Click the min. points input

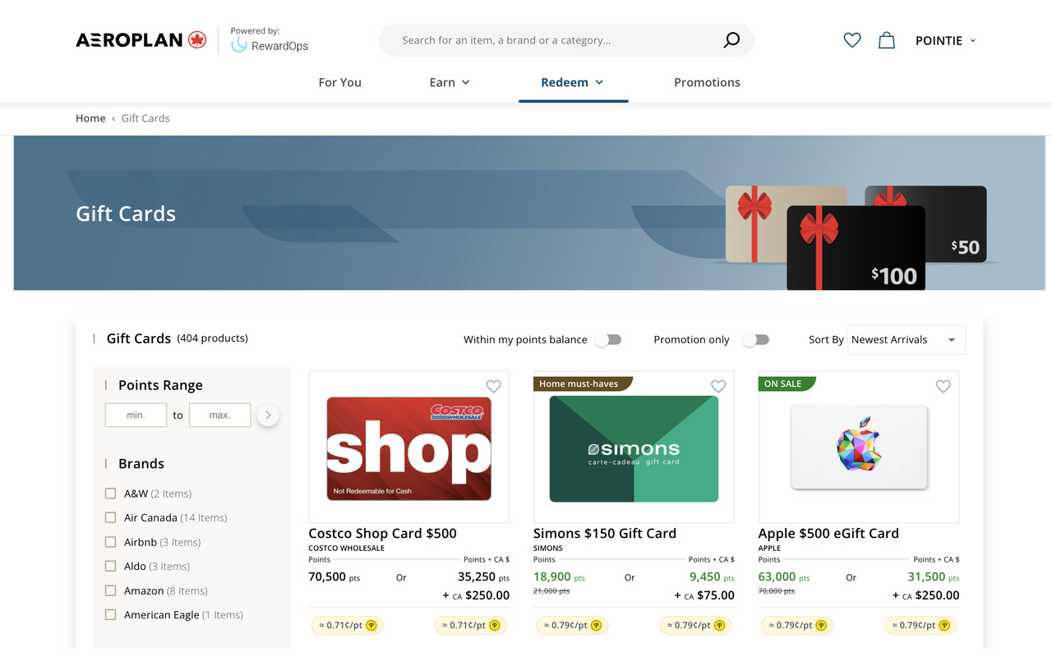tap(136, 415)
